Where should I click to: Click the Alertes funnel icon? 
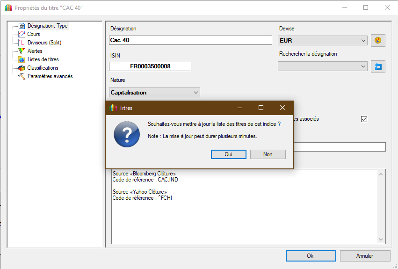22,51
